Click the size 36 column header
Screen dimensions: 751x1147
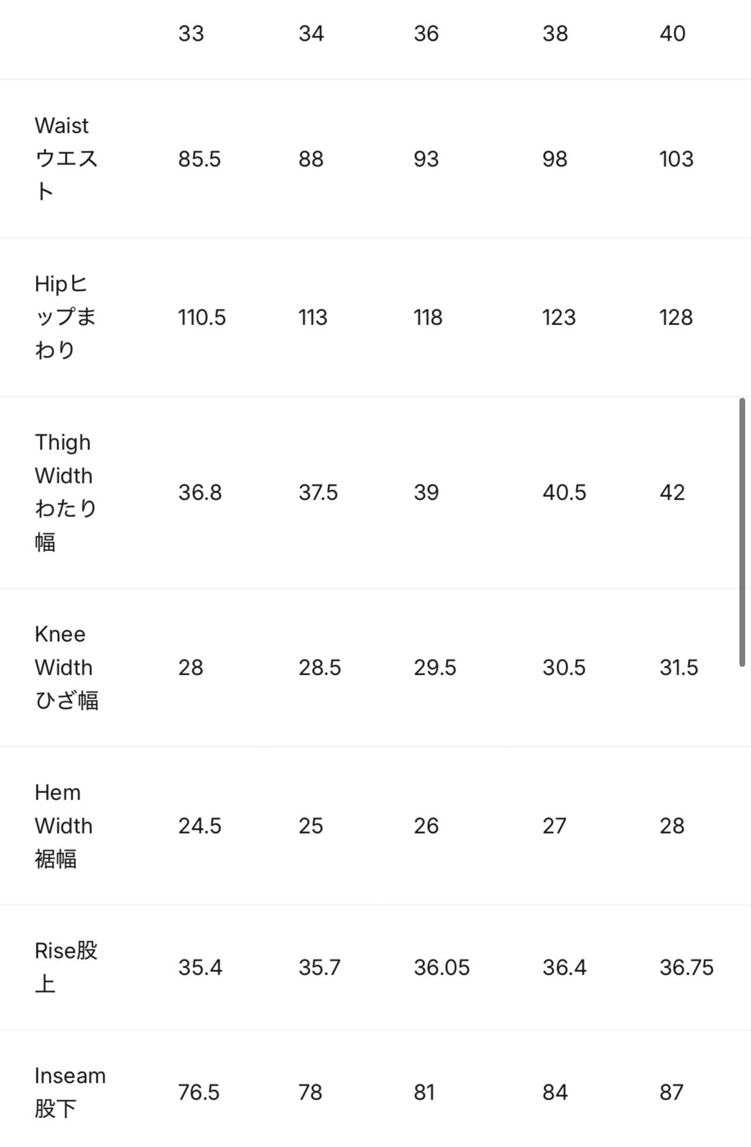point(426,33)
